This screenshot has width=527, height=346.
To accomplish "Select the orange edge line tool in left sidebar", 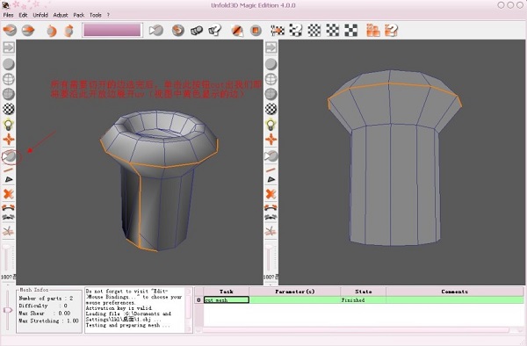I will pos(9,170).
